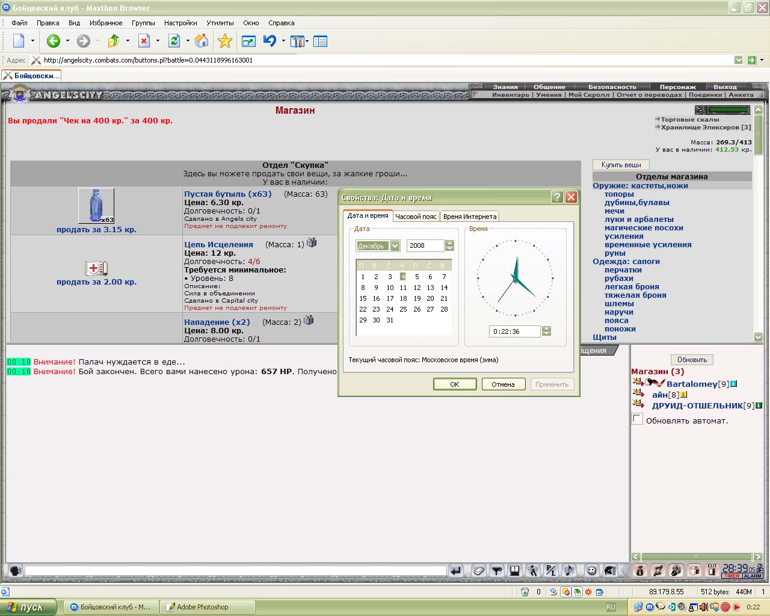Screen dimensions: 770x616
Task: Click the time input field showing 0:22:36
Action: pyautogui.click(x=515, y=331)
